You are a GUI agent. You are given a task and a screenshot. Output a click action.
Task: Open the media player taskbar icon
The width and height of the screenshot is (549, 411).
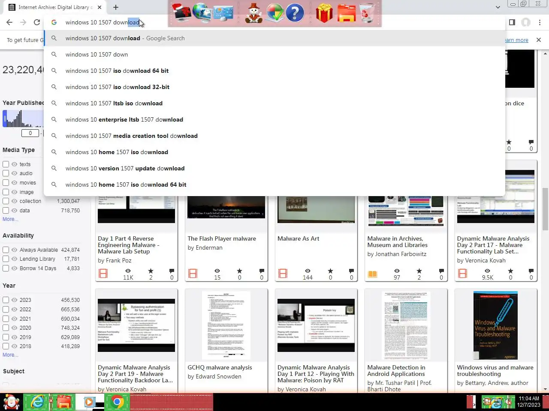[x=89, y=402]
